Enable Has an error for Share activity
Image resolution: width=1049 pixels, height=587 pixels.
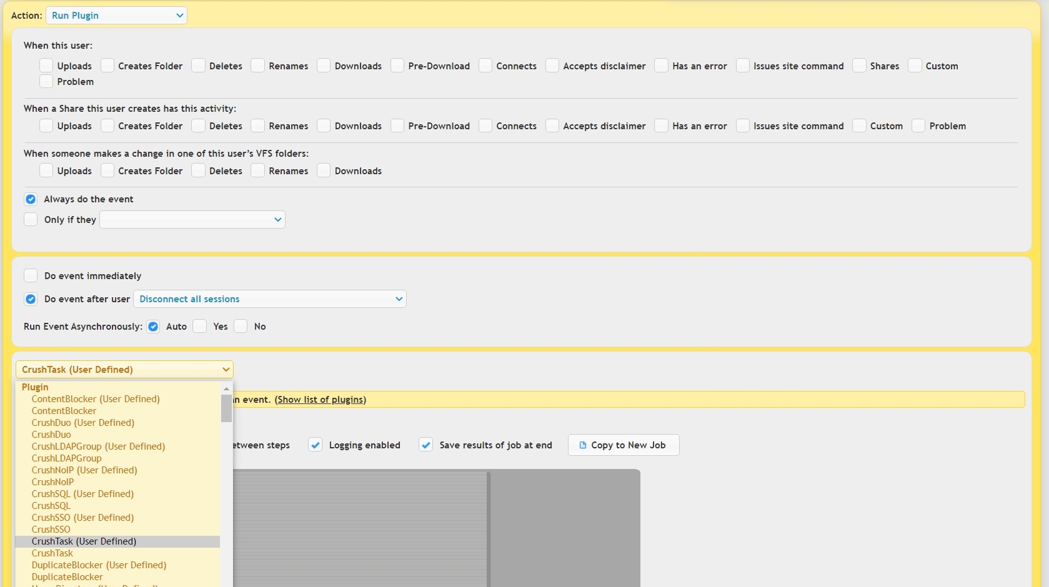tap(662, 126)
